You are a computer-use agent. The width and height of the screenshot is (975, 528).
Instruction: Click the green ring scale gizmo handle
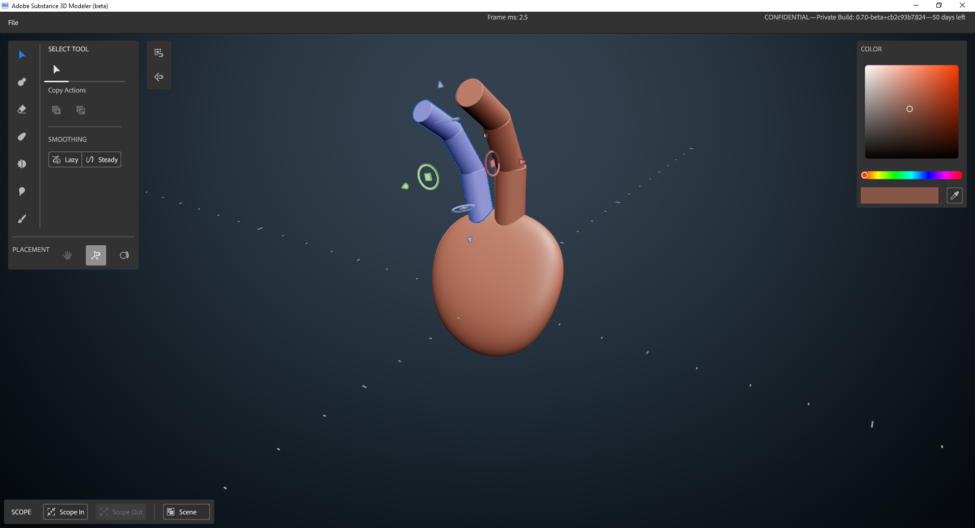point(429,177)
